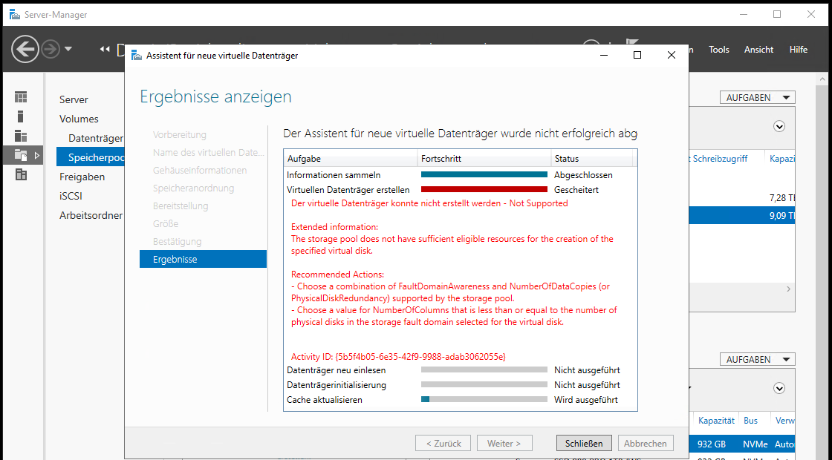
Task: Select the 7,28 TB storage pool row
Action: click(742, 197)
